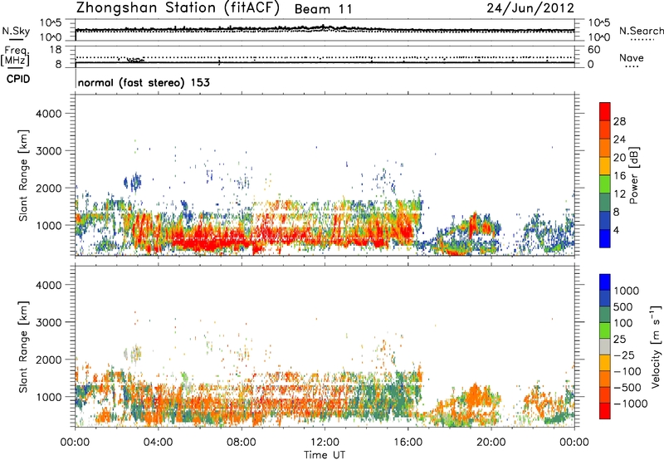This screenshot has height=460, width=664.
Task: Pick the bright blue bottom Power colorbar segment
Action: [x=605, y=239]
